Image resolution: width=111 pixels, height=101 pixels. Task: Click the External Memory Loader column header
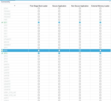coord(100,6)
